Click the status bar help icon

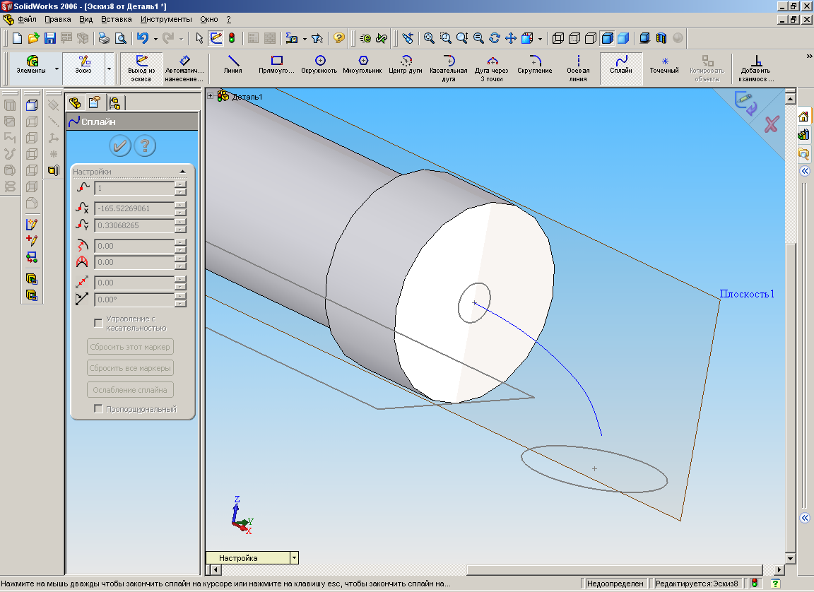pos(776,584)
